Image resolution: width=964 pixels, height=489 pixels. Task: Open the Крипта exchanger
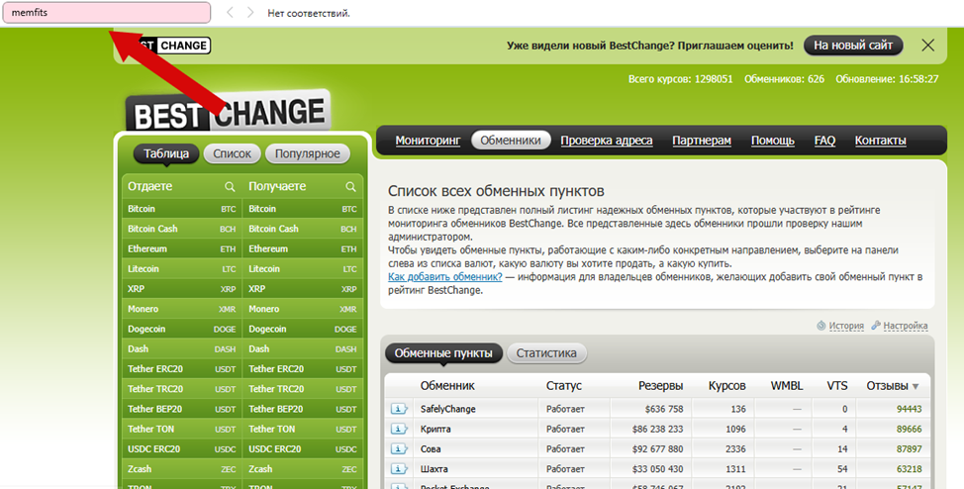pos(435,429)
